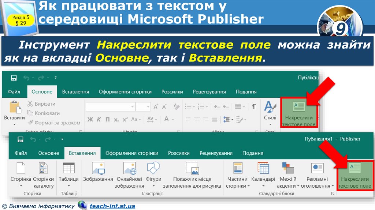The height and width of the screenshot is (210, 375).
Task: Open the AV character spacing dropdown
Action: click(152, 119)
